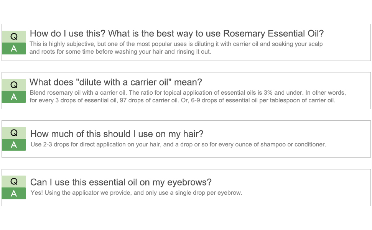The height and width of the screenshot is (230, 372).
Task: Click the Q icon beside the Rosemary Essential Oil question
Action: tap(14, 36)
